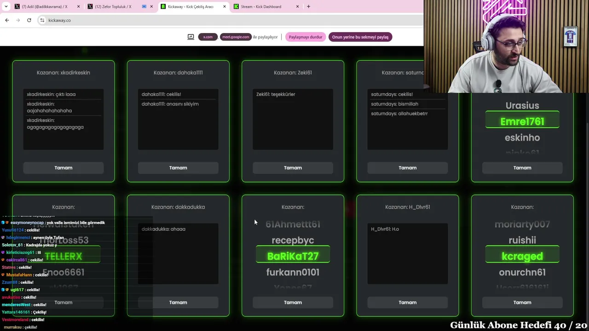Click Paylaşmayı durdur to stop sharing

(306, 37)
